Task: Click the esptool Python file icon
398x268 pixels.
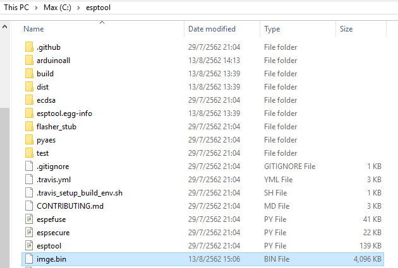Action: click(x=29, y=246)
